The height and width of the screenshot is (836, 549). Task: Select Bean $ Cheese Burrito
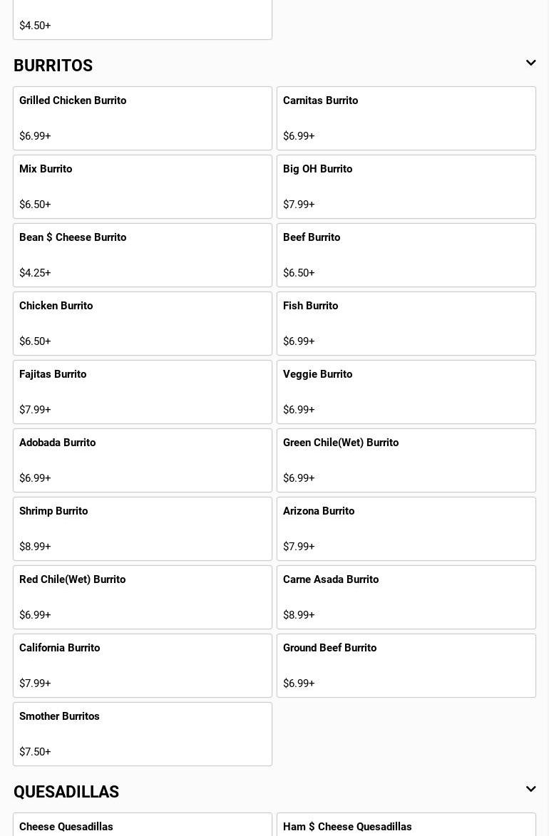click(143, 255)
